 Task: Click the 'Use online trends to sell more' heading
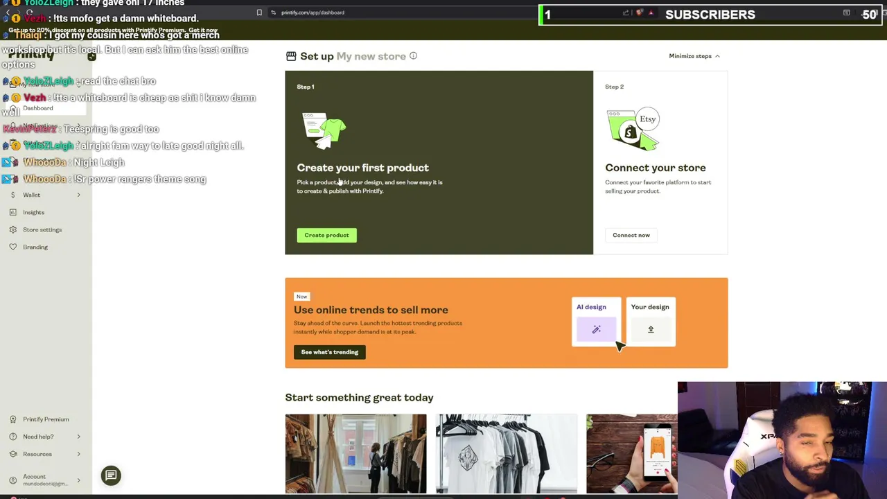(x=371, y=310)
